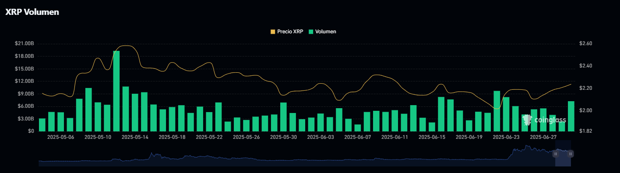Viewport: 620px width, 173px height.
Task: Click the 2025-06-11 date label
Action: click(x=395, y=137)
